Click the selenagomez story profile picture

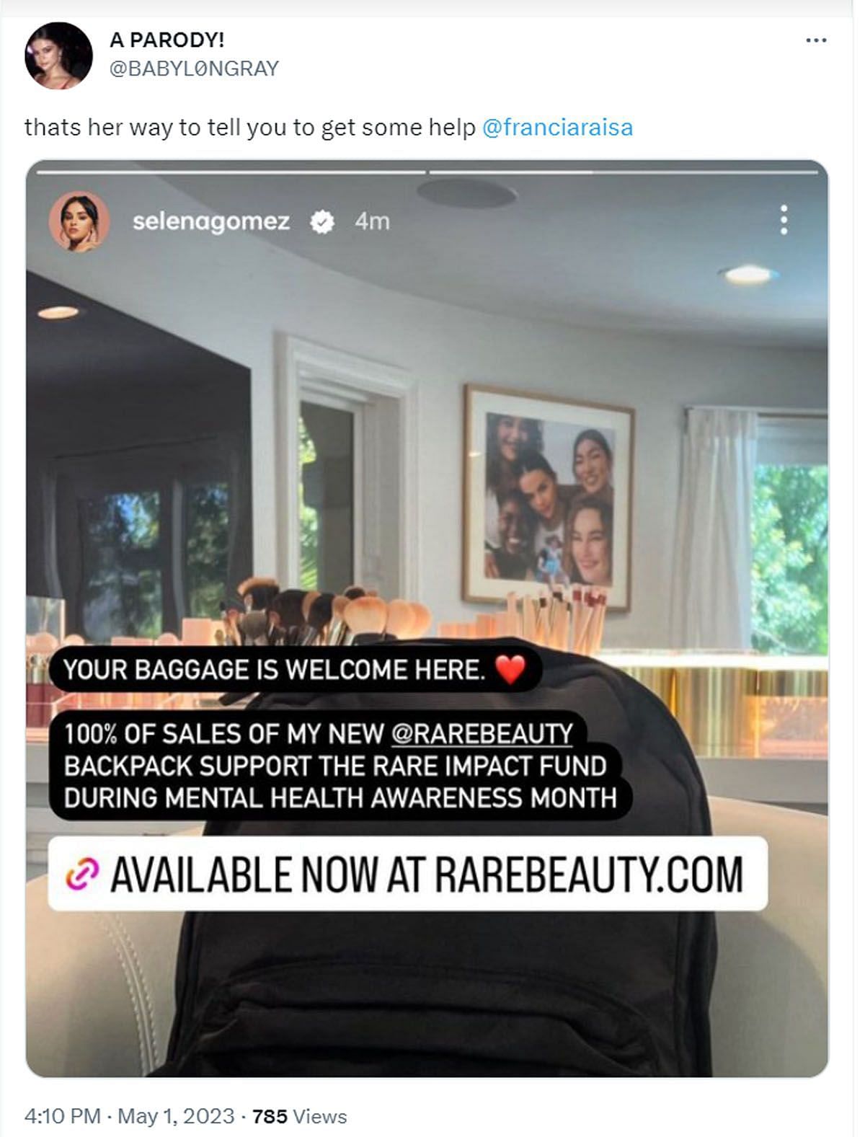(79, 221)
